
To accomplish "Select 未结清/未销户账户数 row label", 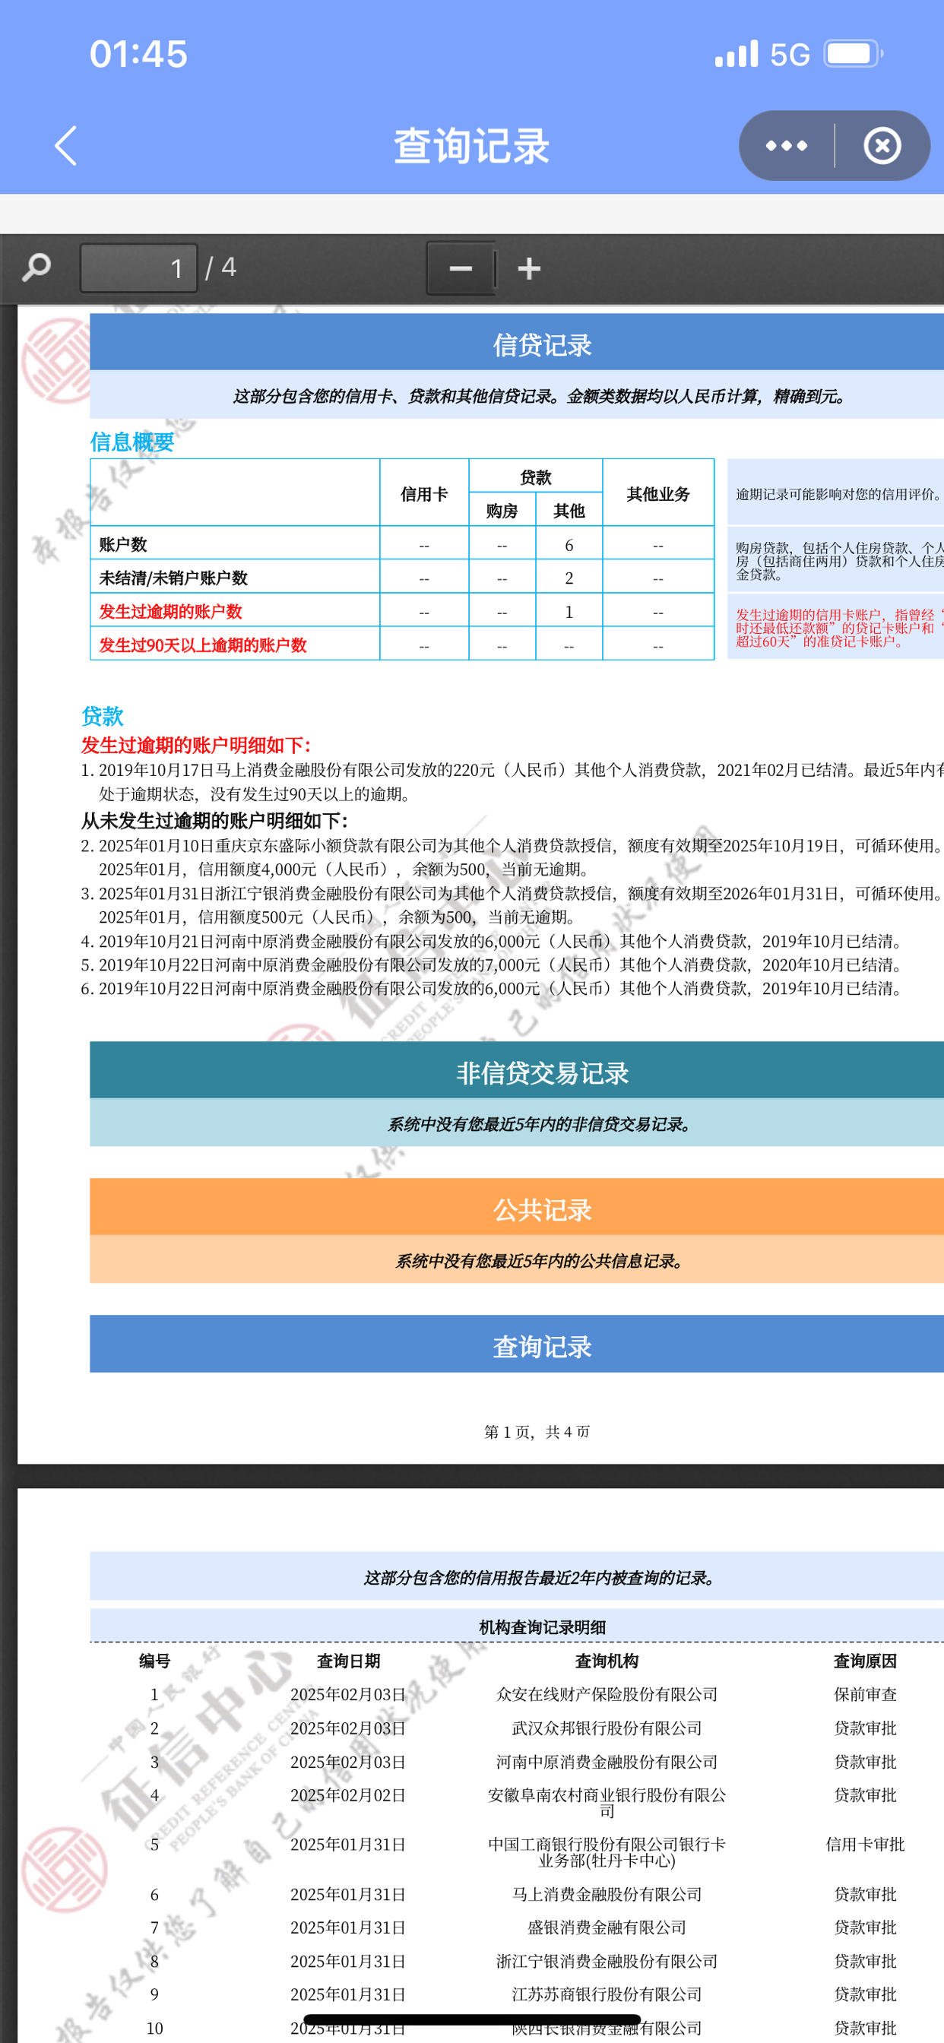I will (173, 578).
